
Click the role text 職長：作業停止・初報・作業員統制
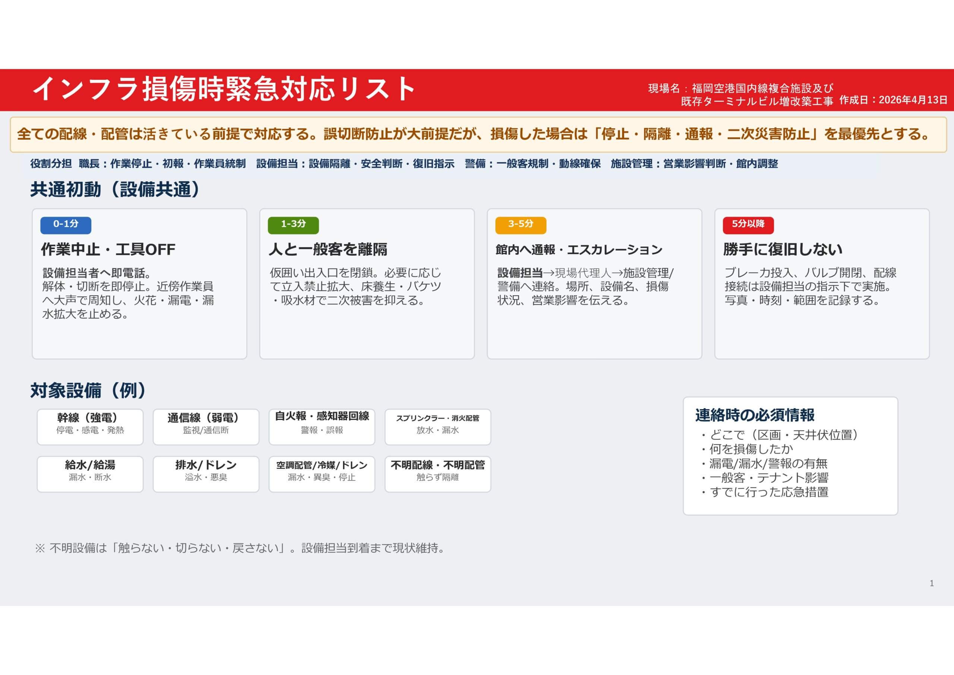162,164
